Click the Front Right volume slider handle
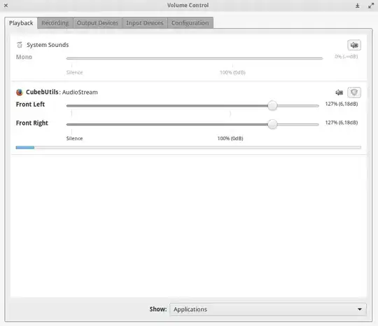Image resolution: width=378 pixels, height=326 pixels. pyautogui.click(x=272, y=124)
